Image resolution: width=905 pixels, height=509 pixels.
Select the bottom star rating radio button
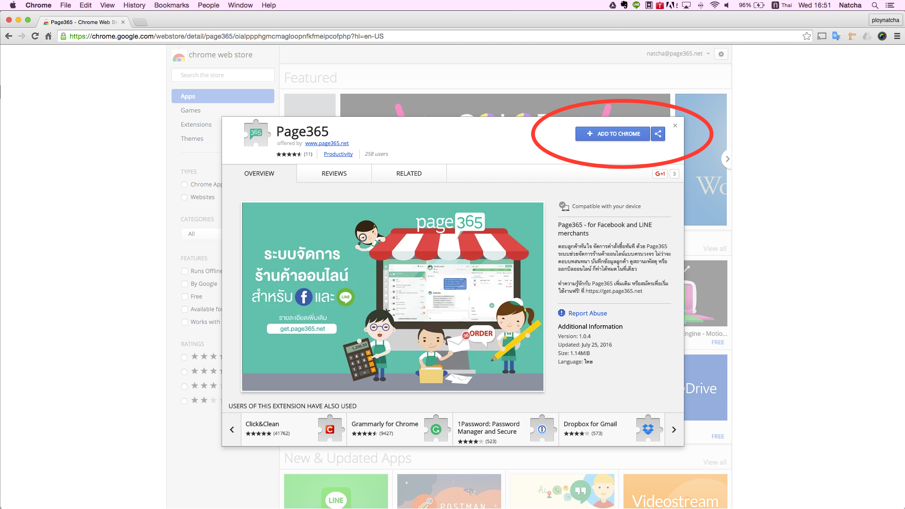[x=184, y=401]
